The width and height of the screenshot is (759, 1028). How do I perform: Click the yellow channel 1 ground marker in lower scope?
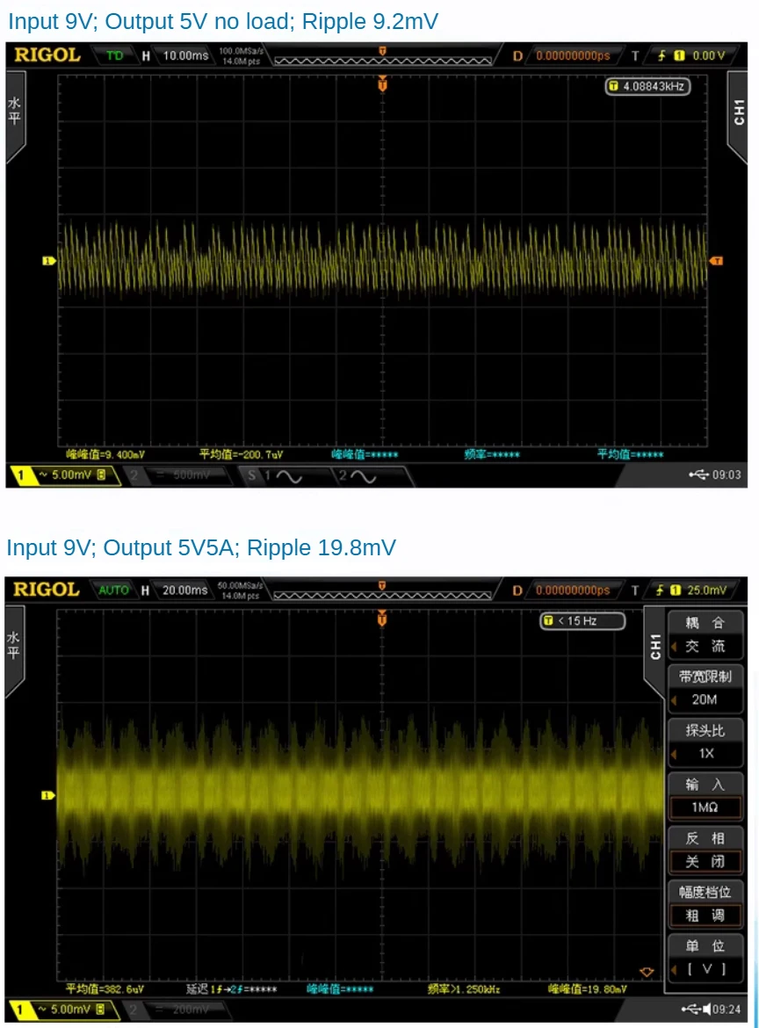click(x=48, y=795)
